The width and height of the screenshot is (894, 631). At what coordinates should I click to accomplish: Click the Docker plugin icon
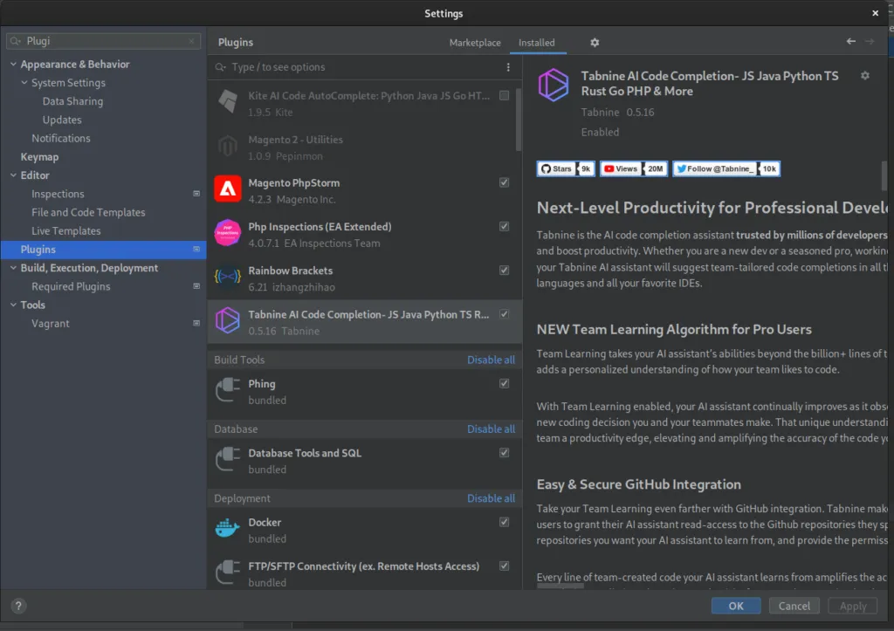click(x=227, y=528)
